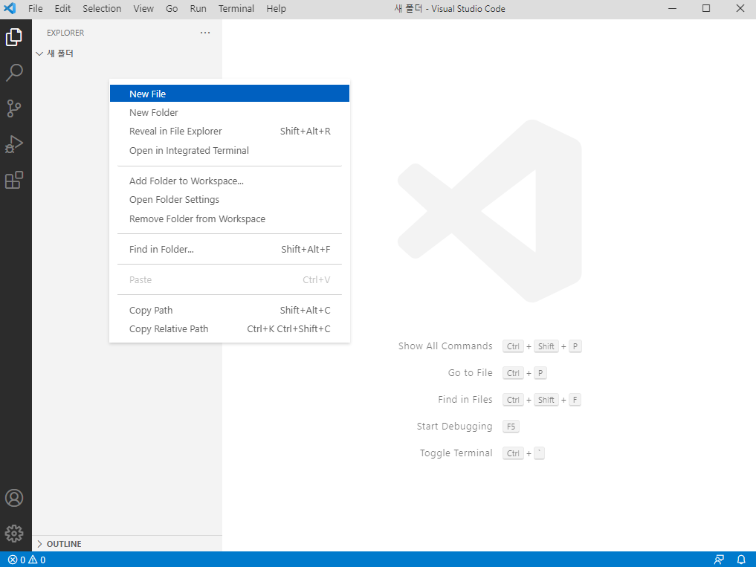
Task: Select Find in Folder... entry
Action: click(230, 249)
